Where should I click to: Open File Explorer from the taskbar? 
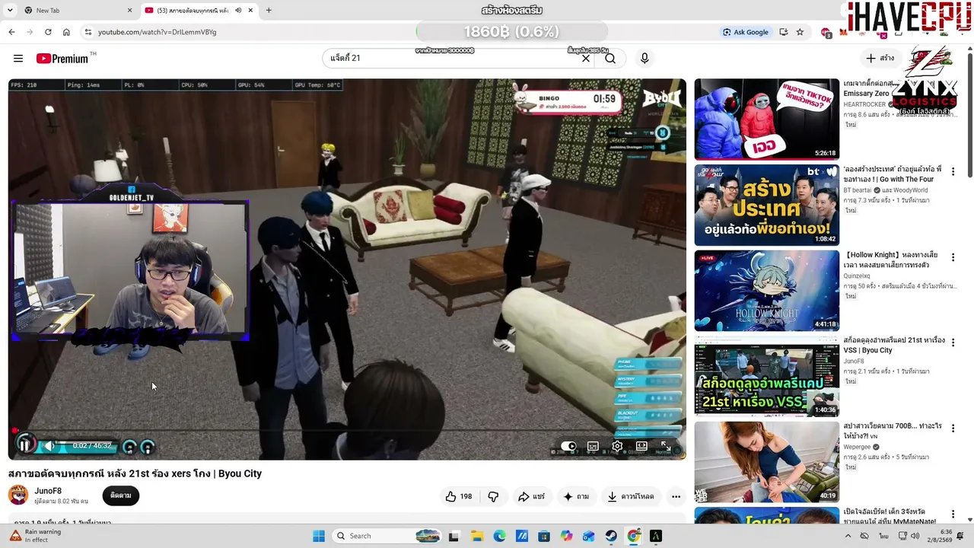coord(476,536)
